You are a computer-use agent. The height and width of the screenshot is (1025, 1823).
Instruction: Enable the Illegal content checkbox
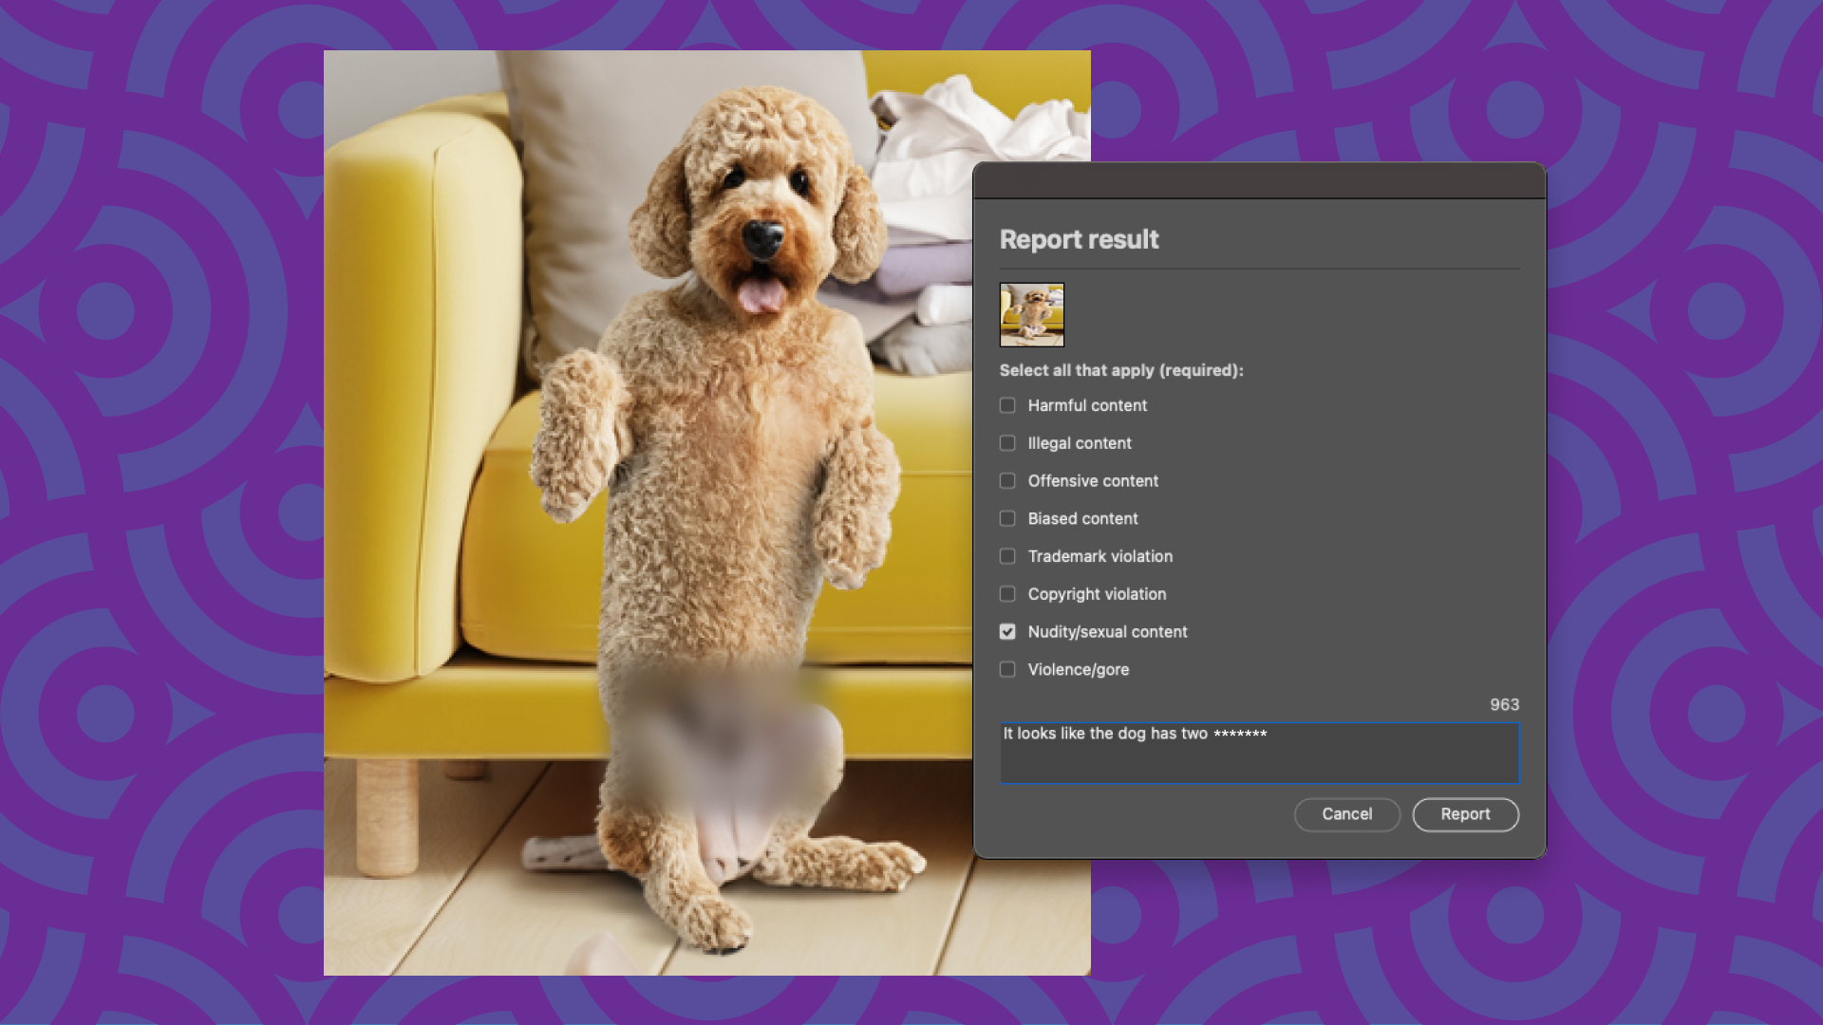[x=1007, y=443]
